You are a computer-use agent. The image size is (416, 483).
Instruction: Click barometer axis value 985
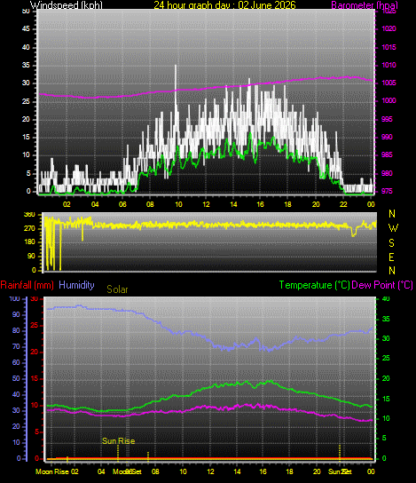(x=387, y=155)
